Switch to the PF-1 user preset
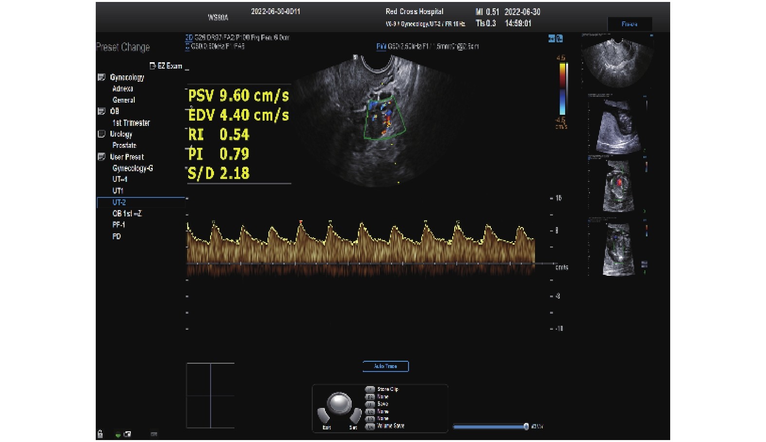766x442 pixels. [119, 225]
